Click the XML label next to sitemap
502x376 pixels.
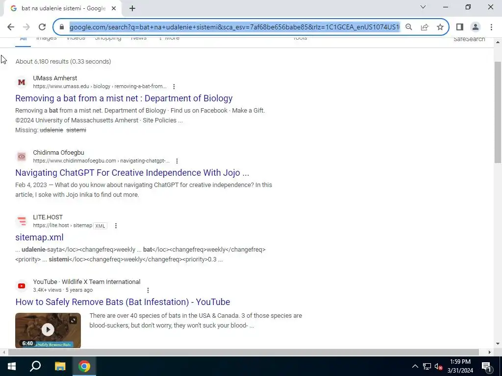point(100,226)
